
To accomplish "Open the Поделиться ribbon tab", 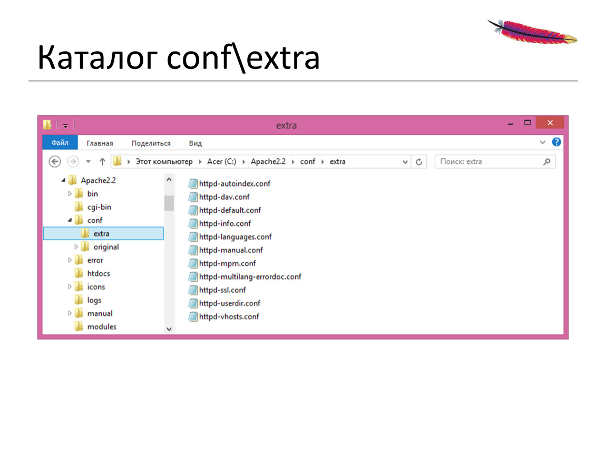I will click(151, 143).
